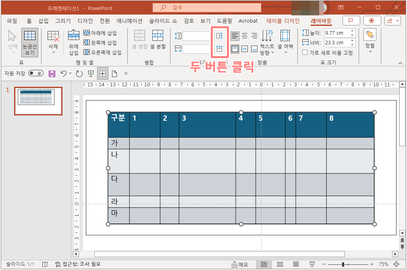Open the Delete (삭제) dropdown
407x270 pixels.
pyautogui.click(x=54, y=42)
